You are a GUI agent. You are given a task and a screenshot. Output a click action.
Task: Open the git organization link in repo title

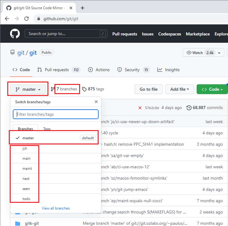click(21, 53)
